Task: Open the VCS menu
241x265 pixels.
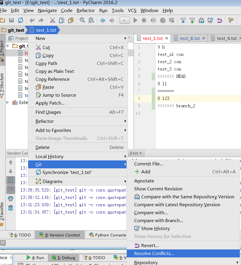Action: click(132, 11)
